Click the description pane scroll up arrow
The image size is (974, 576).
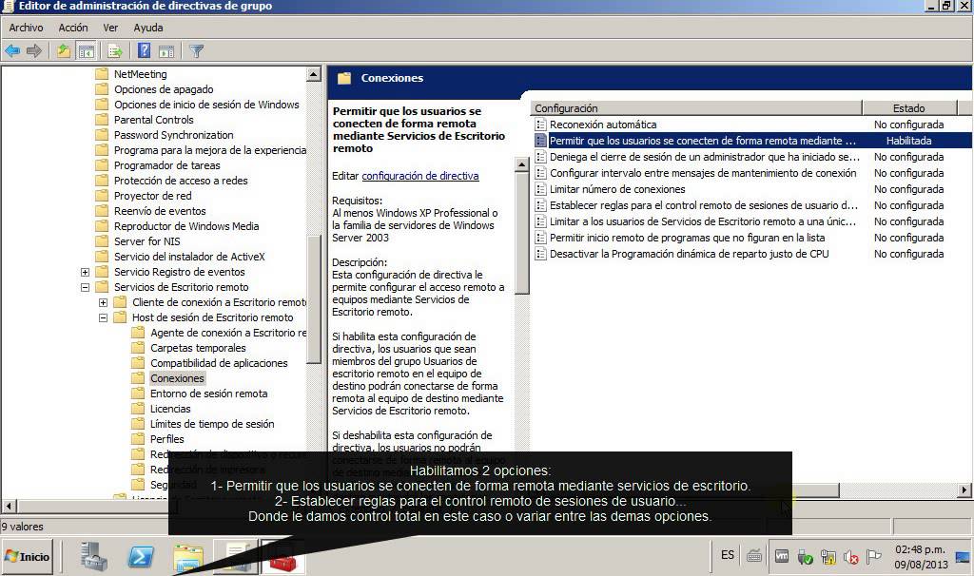click(522, 164)
